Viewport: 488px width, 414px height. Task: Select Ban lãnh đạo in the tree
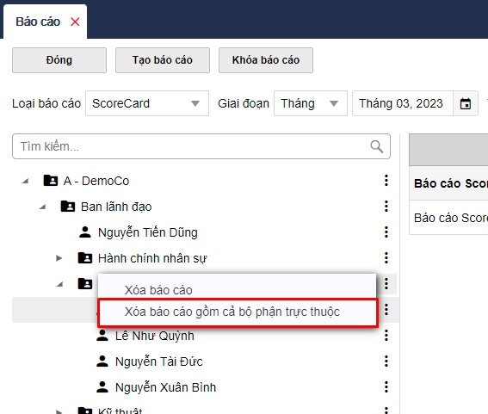pos(116,207)
